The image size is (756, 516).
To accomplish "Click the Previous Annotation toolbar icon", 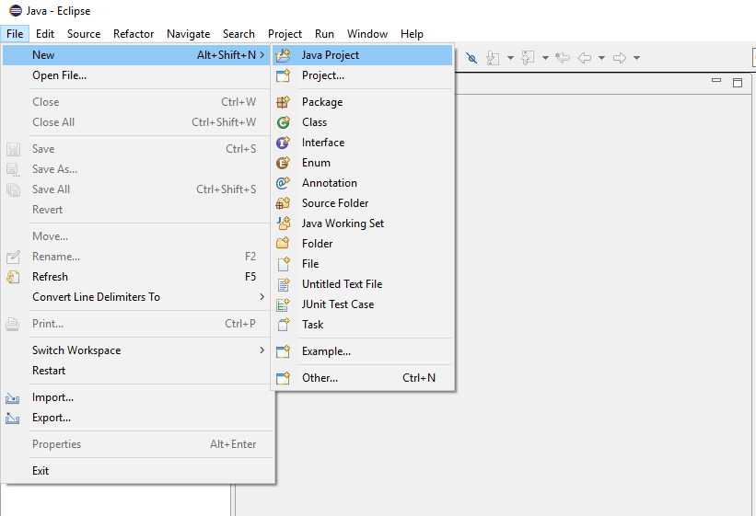I will [x=528, y=58].
